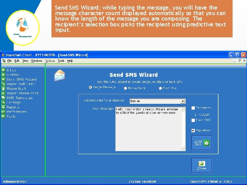Click the SMS Templates sidebar icon
The width and height of the screenshot is (247, 185).
click(x=3, y=98)
